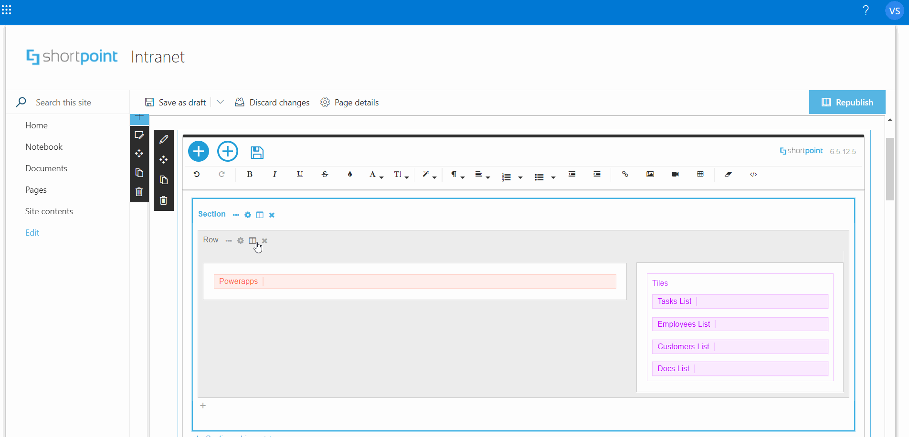
Task: Open the Save as draft chevron menu
Action: point(220,102)
